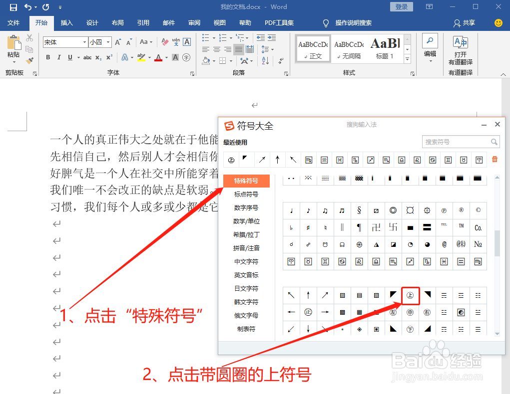Toggle underline formatting

pyautogui.click(x=68, y=58)
